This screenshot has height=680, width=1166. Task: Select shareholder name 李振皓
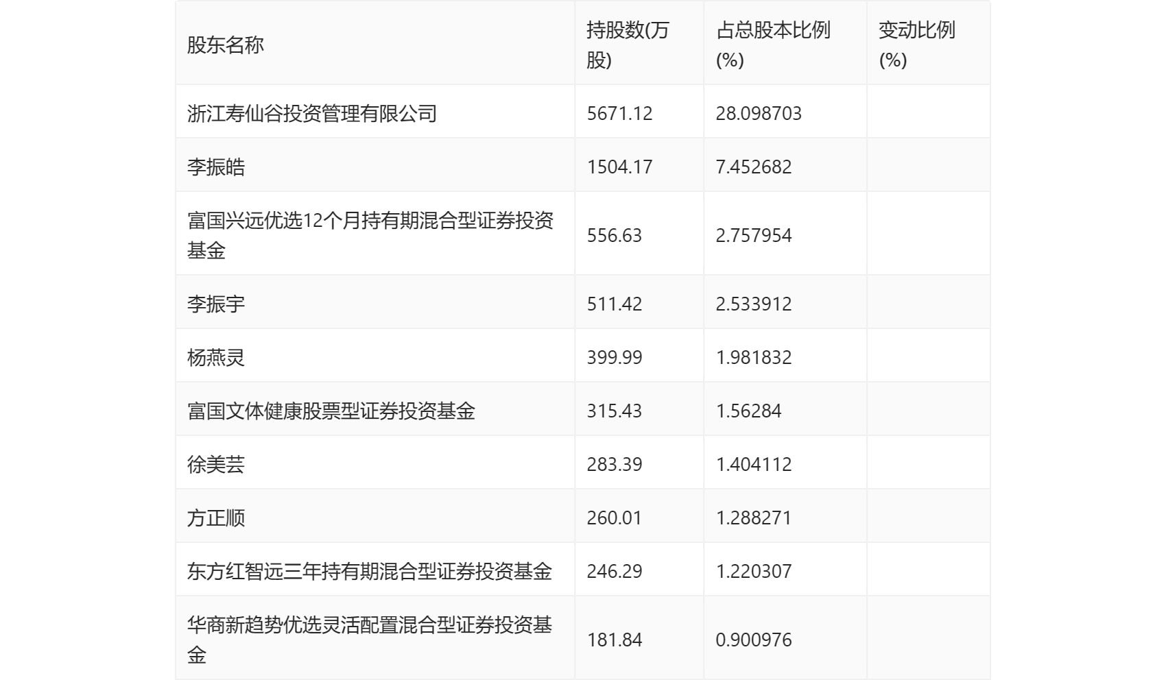[216, 167]
